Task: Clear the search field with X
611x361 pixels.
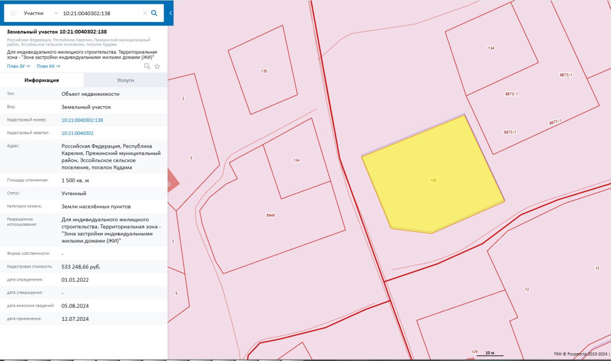Action: click(x=145, y=13)
